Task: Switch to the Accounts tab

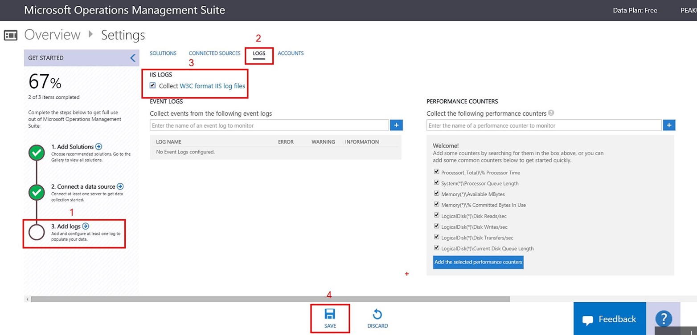Action: click(291, 53)
